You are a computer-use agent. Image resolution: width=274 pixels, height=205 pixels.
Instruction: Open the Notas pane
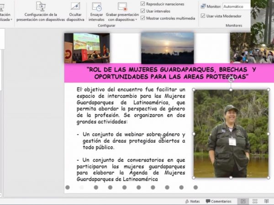click(x=192, y=201)
